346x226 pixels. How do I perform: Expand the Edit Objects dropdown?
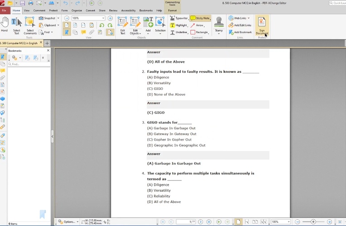click(x=140, y=33)
